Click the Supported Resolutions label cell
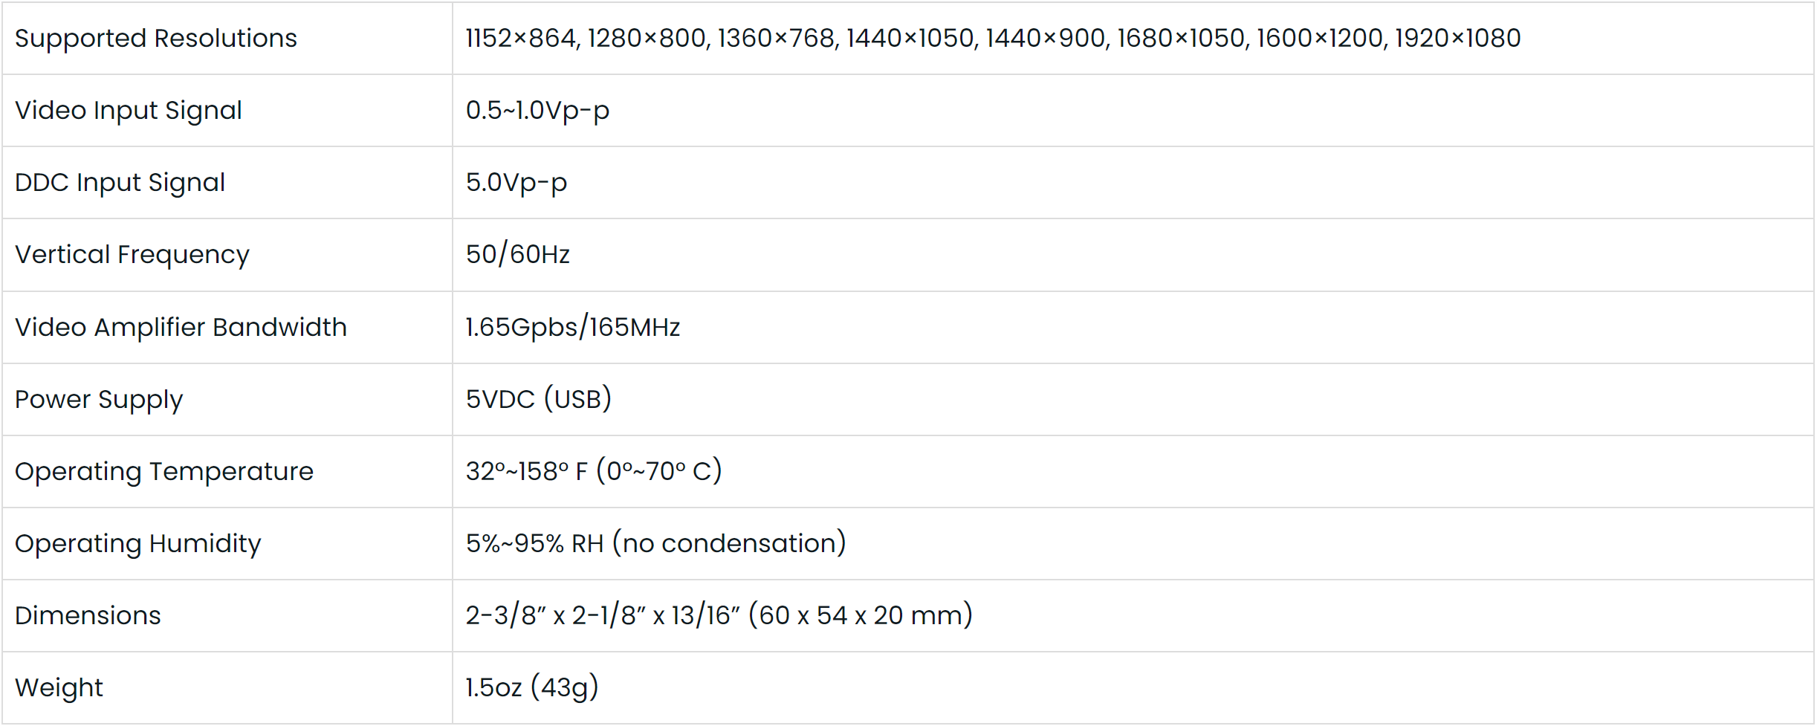Viewport: 1817px width, 726px height. 156,38
